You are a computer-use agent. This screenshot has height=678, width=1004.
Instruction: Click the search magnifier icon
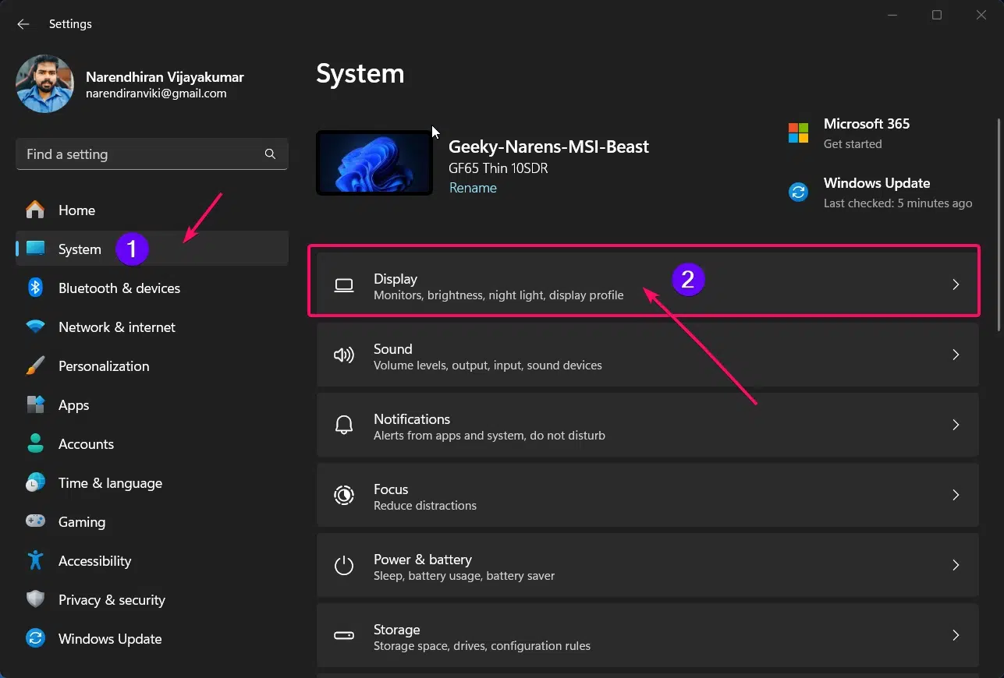[270, 154]
